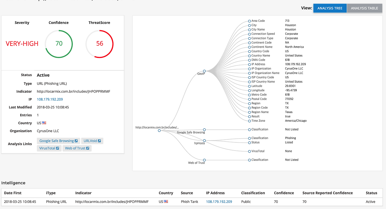The image size is (386, 209).
Task: Select the Latitude leaf node
Action: tap(249, 86)
